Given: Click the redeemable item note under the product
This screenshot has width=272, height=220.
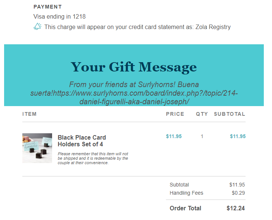Looking at the screenshot, I should 93,158.
